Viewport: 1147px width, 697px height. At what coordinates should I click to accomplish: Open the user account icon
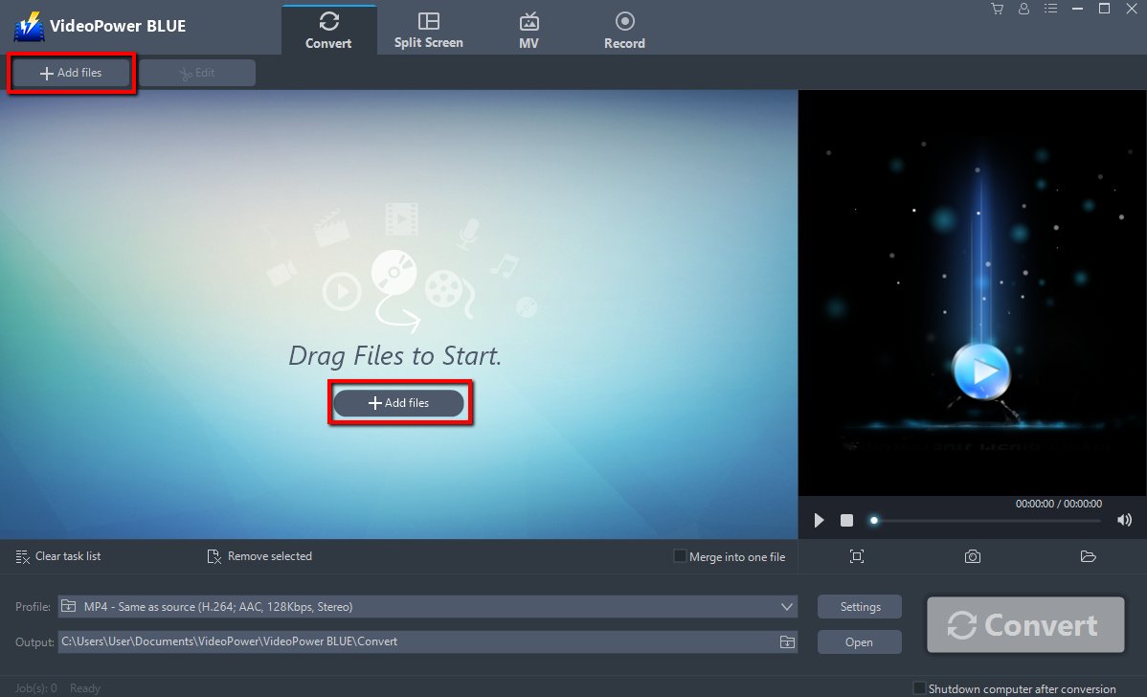coord(1023,9)
